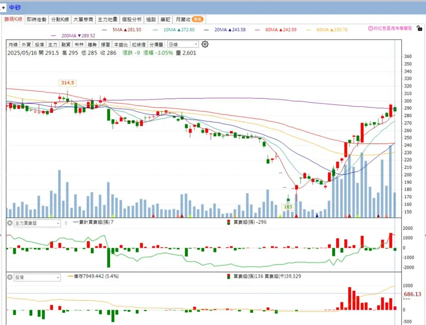
Task: Click the 庫存7949.442 (5.4%) legend
Action: point(93,277)
